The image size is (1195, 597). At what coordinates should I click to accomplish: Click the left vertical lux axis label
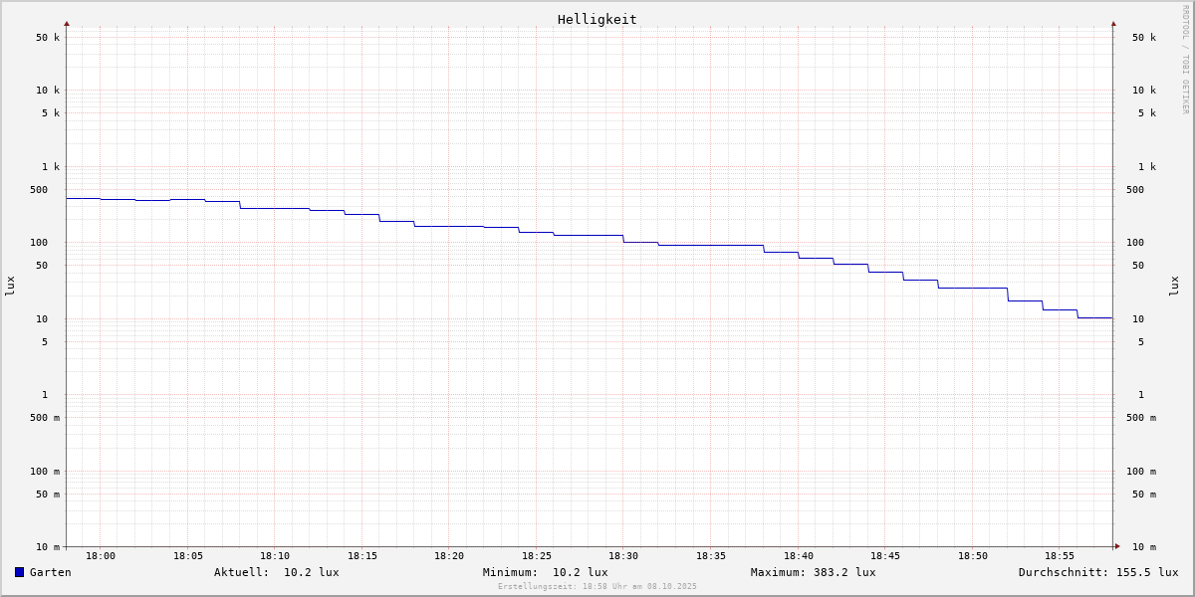[10, 286]
